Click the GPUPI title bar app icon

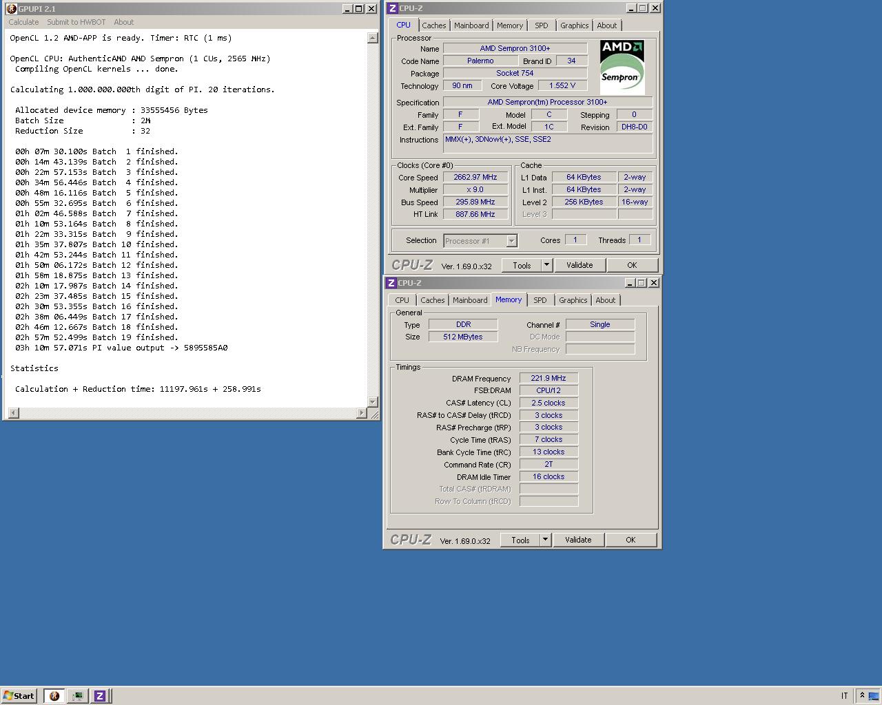pos(11,8)
